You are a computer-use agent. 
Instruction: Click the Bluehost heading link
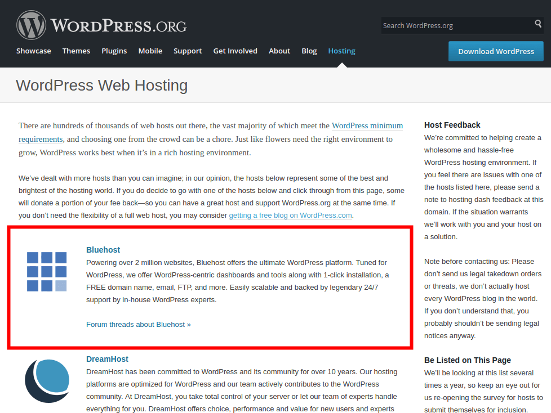[x=103, y=250]
